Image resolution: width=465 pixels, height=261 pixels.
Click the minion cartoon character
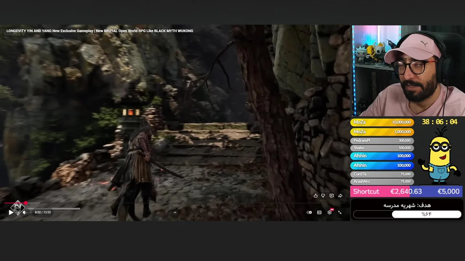pyautogui.click(x=439, y=157)
